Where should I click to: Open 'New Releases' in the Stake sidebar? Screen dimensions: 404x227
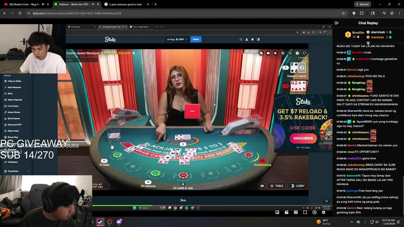click(x=14, y=87)
